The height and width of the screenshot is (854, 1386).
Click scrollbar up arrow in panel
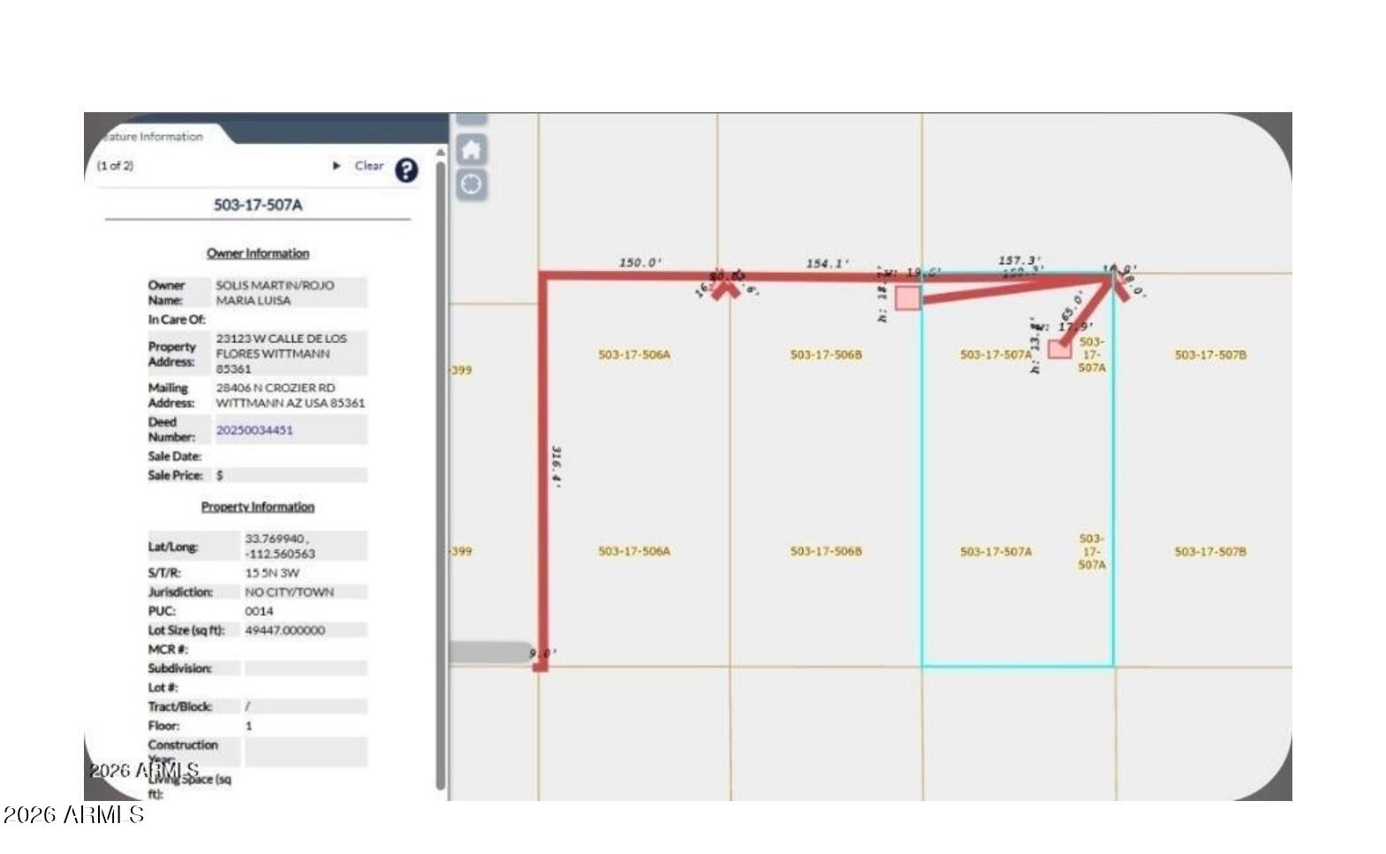coord(440,153)
